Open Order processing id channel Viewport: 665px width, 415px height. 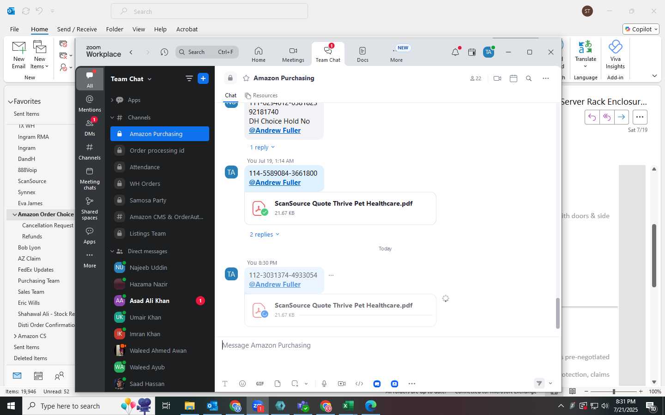(160, 150)
